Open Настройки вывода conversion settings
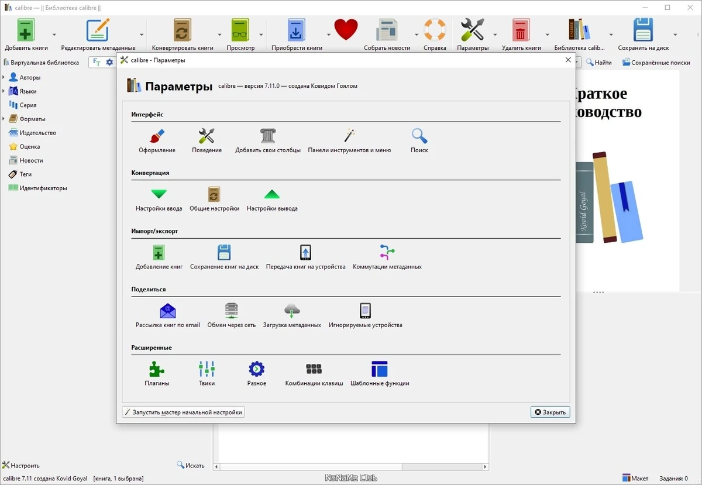The image size is (702, 485). [x=272, y=199]
